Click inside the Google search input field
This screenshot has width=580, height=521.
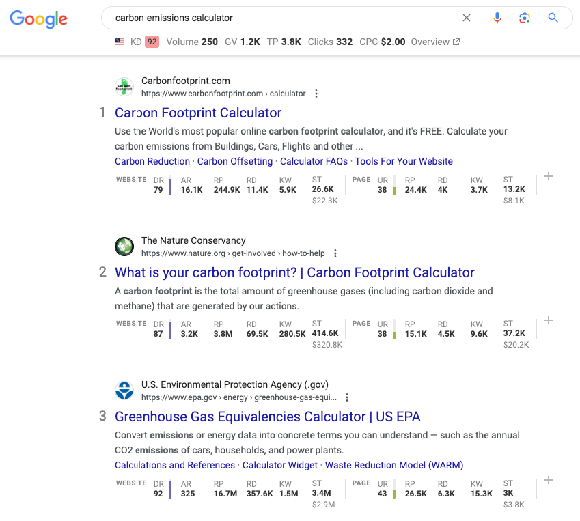[273, 18]
